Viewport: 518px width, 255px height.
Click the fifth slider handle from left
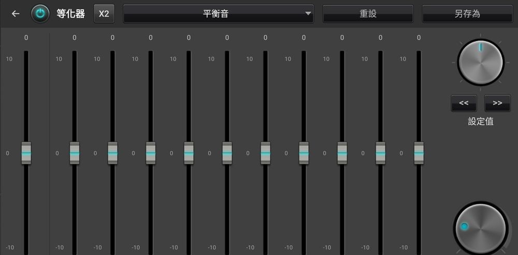189,153
